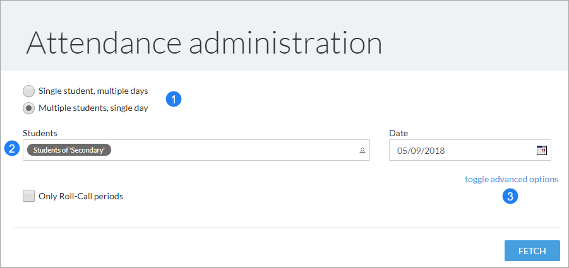
Task: Click the 'toggle advanced options' link
Action: (x=512, y=179)
